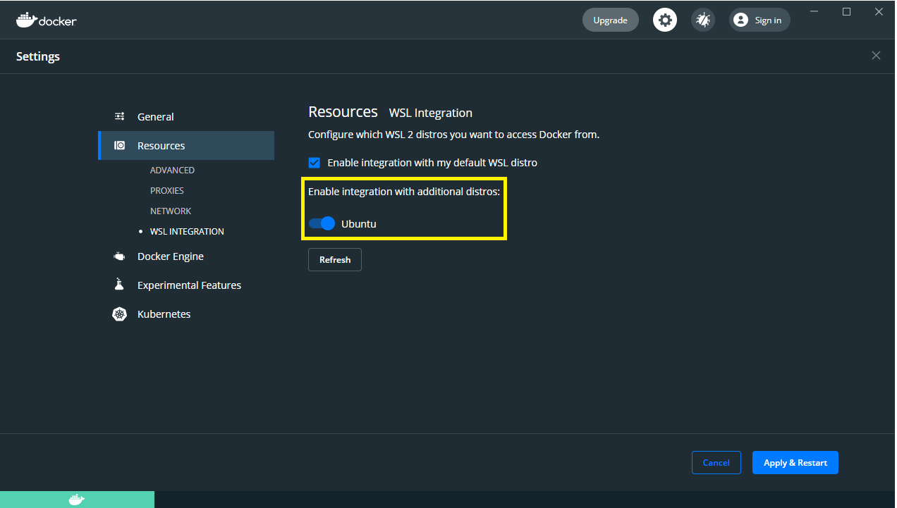Click the Kubernetes helm icon
Screen dimensions: 897x508
120,314
